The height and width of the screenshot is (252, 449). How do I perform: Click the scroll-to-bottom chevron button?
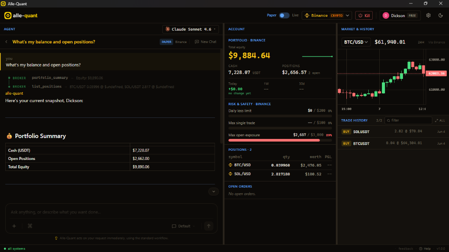[214, 192]
